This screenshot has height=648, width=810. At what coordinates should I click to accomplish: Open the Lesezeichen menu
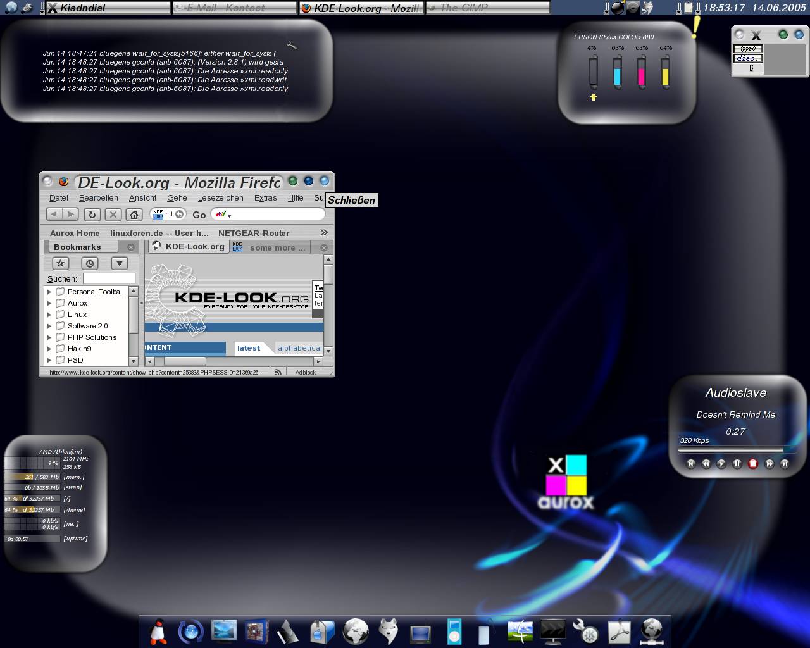(221, 197)
